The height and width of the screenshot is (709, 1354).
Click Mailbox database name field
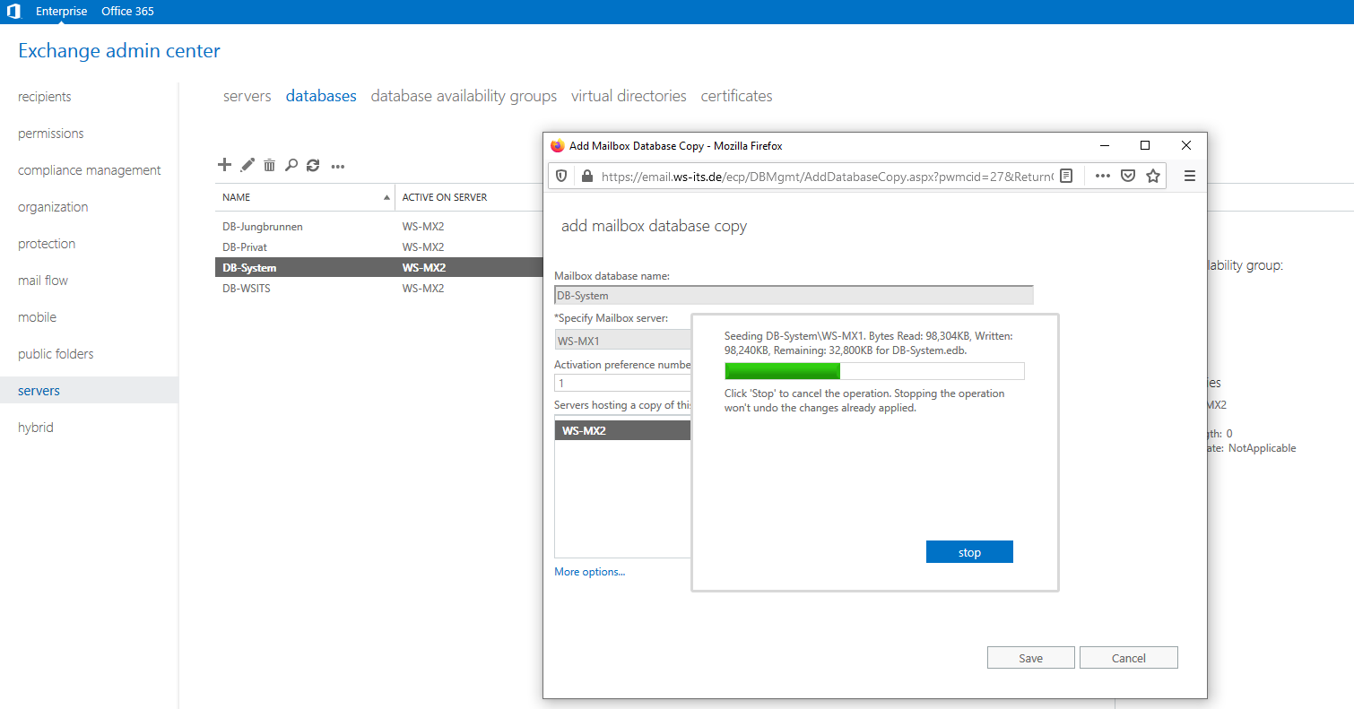pyautogui.click(x=794, y=295)
